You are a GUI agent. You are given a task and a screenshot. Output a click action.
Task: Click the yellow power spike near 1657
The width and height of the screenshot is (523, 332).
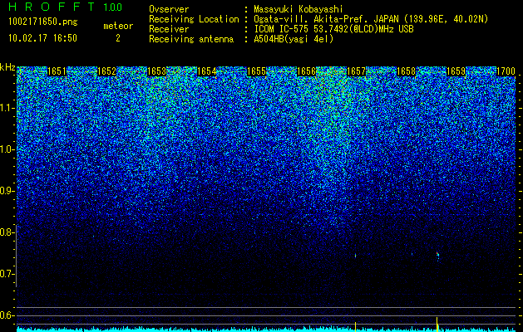356,325
